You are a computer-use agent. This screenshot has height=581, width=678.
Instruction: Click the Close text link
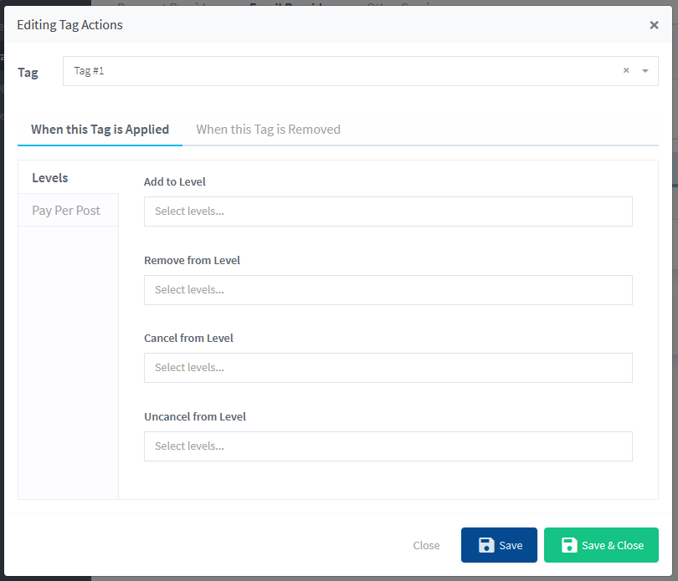point(426,545)
